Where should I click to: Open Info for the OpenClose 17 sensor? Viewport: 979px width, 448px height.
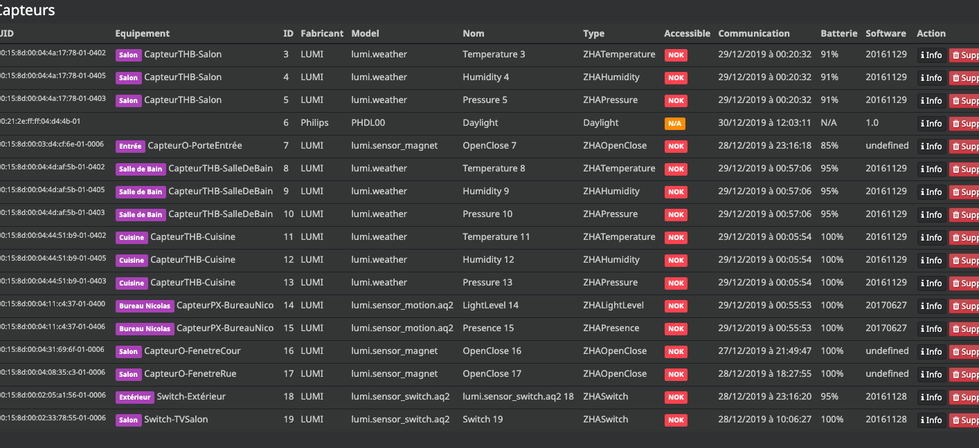pos(932,375)
